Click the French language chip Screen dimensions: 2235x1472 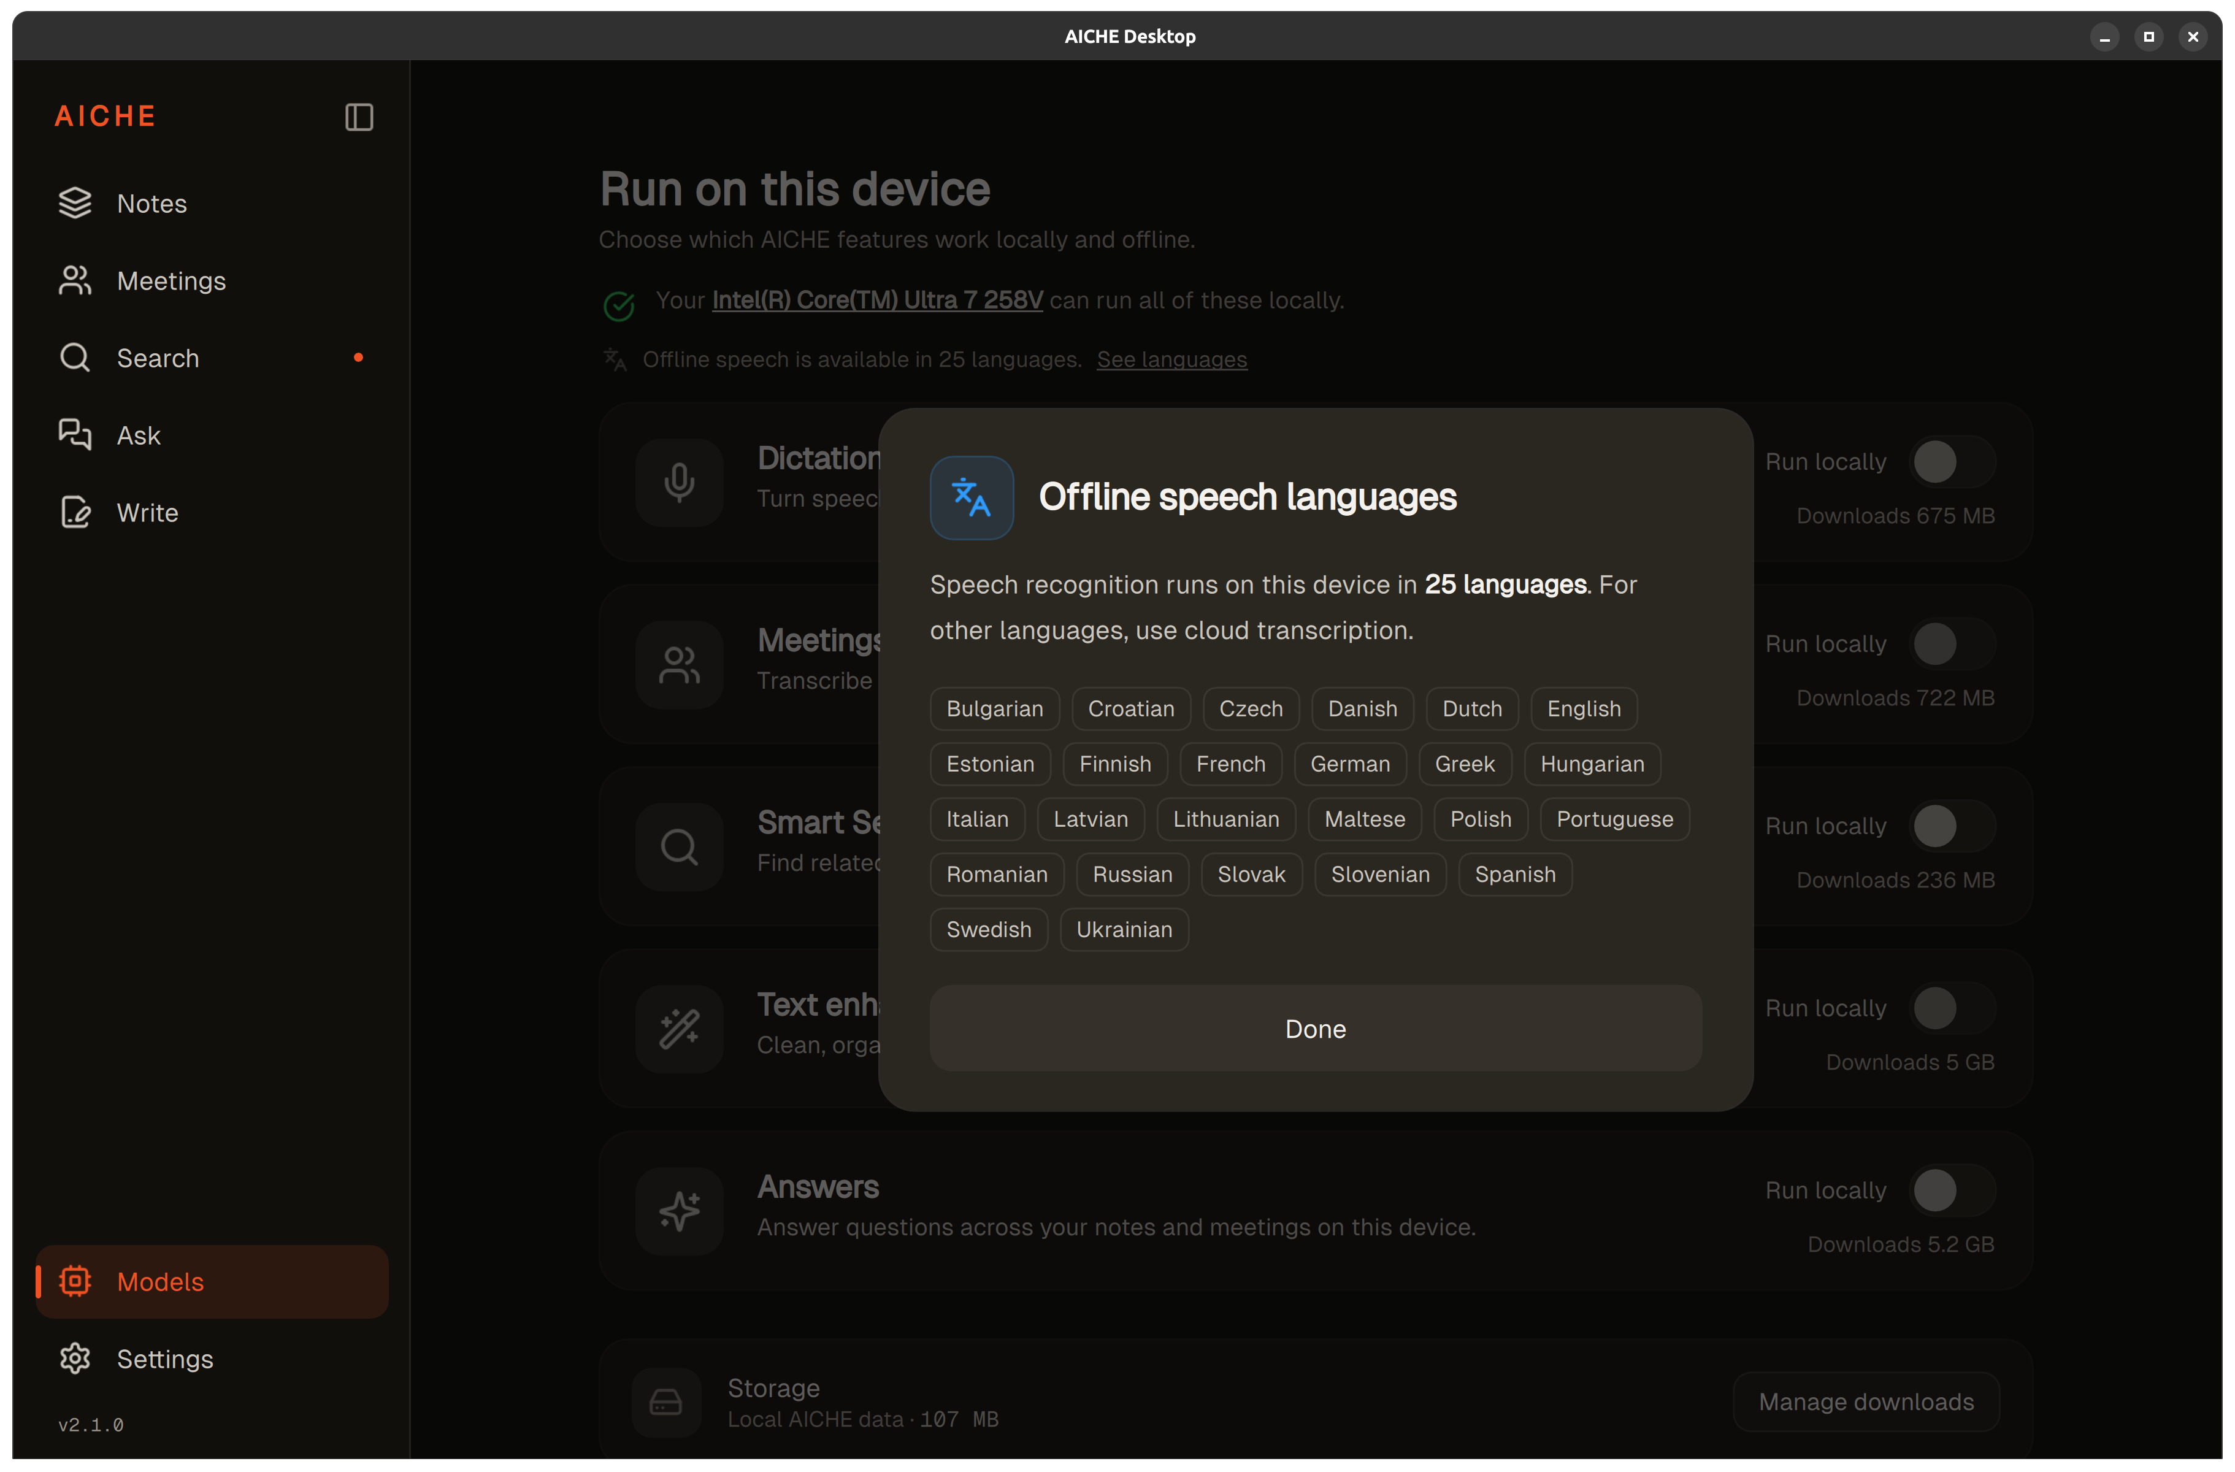click(1230, 764)
